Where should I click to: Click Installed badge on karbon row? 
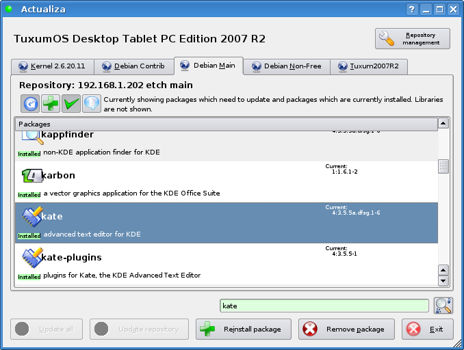(x=29, y=195)
